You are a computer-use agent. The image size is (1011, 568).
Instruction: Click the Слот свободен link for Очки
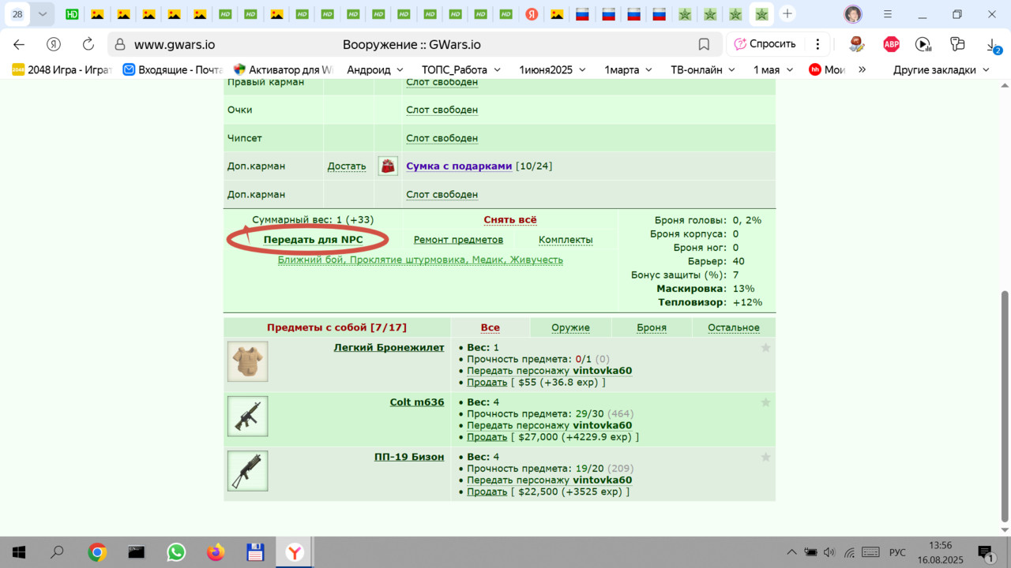click(442, 110)
